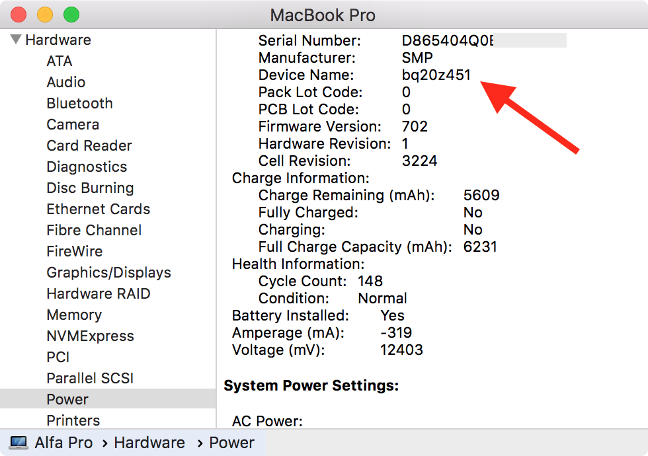Select Hardware RAID entry
The image size is (648, 456).
(99, 293)
